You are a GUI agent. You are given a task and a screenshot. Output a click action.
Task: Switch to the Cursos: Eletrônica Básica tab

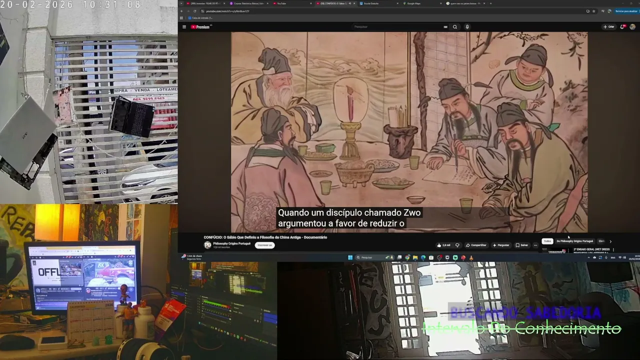(x=248, y=3)
